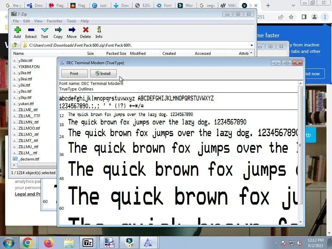
Task: Select the yukari.ttf file
Action: click(26, 103)
